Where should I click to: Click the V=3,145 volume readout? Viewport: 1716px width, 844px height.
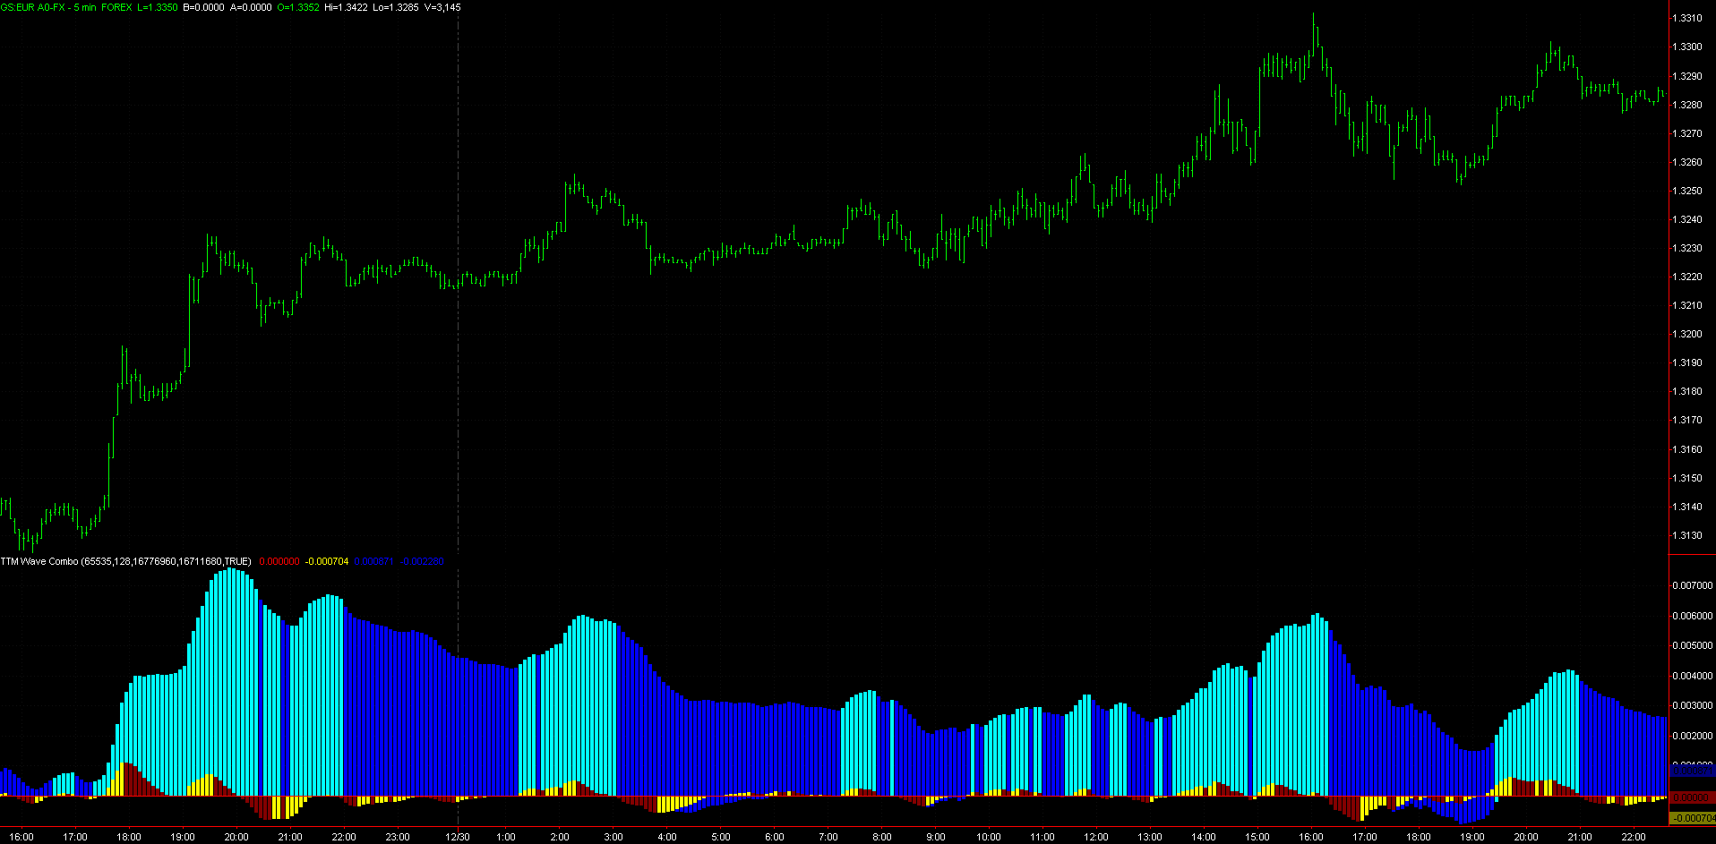coord(442,7)
